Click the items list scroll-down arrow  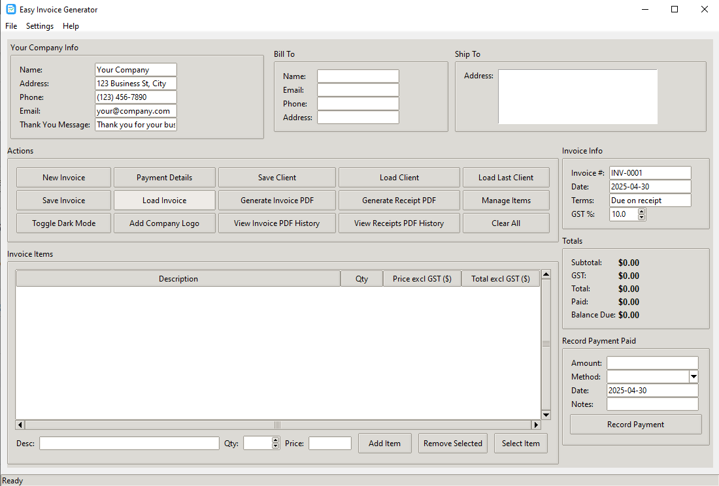click(x=546, y=415)
